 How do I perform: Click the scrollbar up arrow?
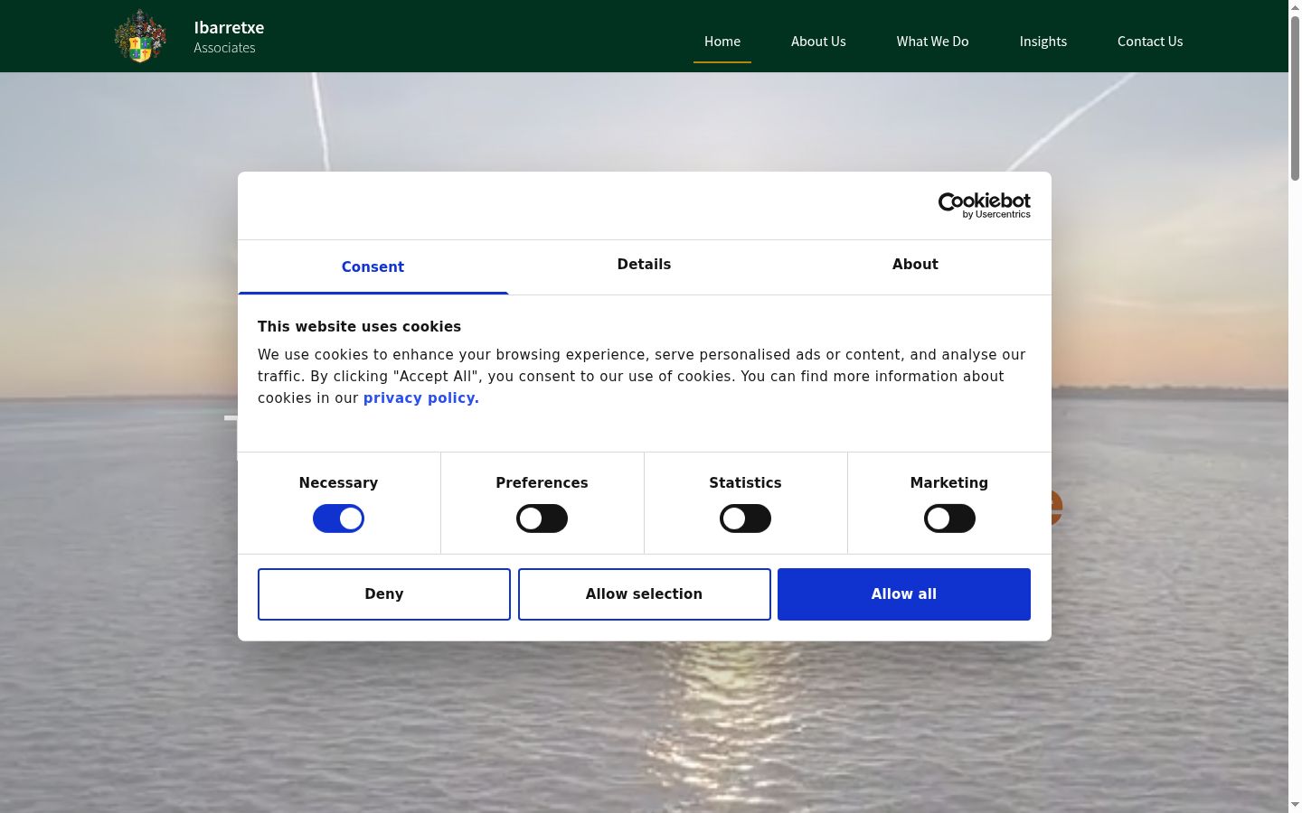1295,7
